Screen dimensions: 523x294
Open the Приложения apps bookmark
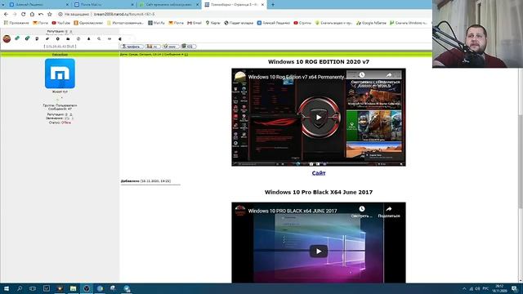[16, 23]
